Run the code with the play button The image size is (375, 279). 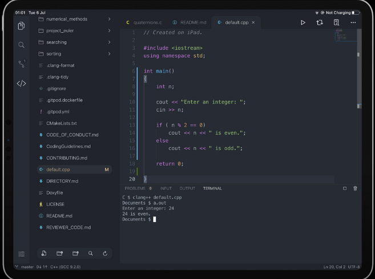pyautogui.click(x=303, y=22)
